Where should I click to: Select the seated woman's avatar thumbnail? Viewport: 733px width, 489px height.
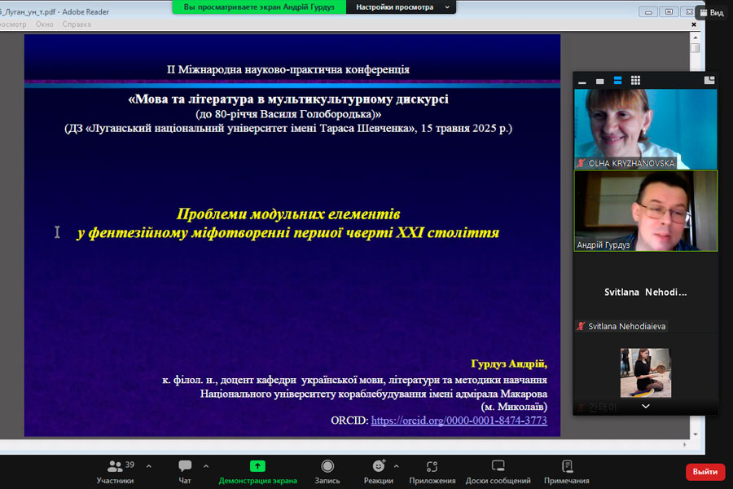coord(646,373)
